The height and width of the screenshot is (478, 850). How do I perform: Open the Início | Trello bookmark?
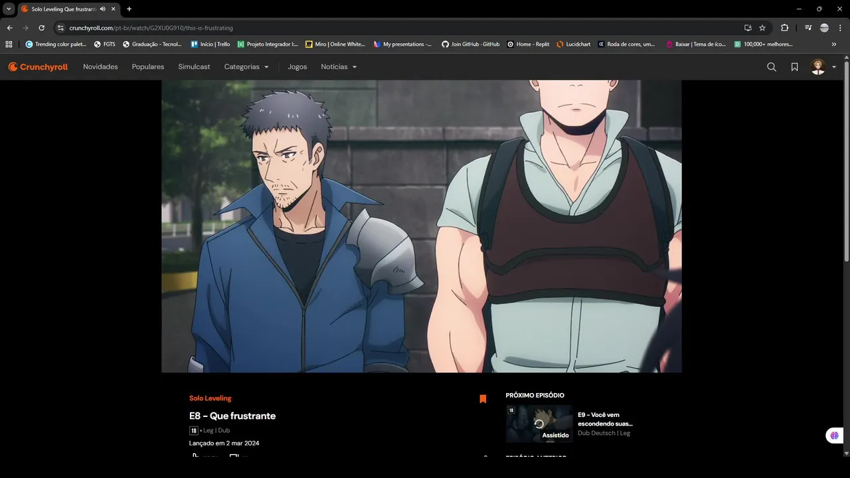[x=210, y=44]
